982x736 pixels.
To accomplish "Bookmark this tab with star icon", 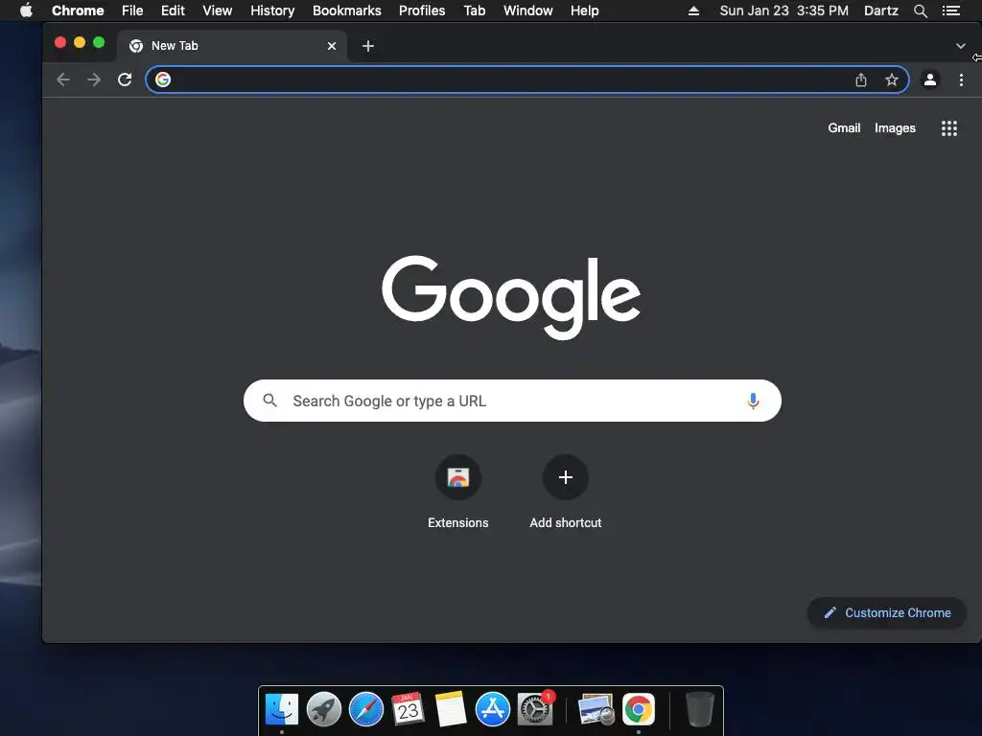I will 892,80.
